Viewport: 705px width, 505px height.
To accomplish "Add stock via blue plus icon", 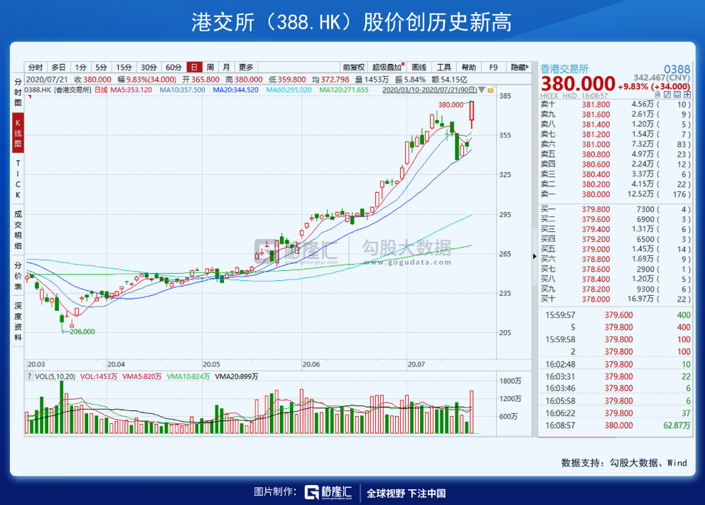I will 687,95.
